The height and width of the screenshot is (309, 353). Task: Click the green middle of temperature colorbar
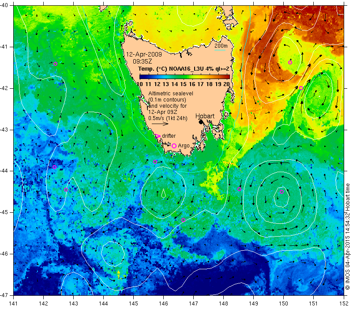click(184, 77)
